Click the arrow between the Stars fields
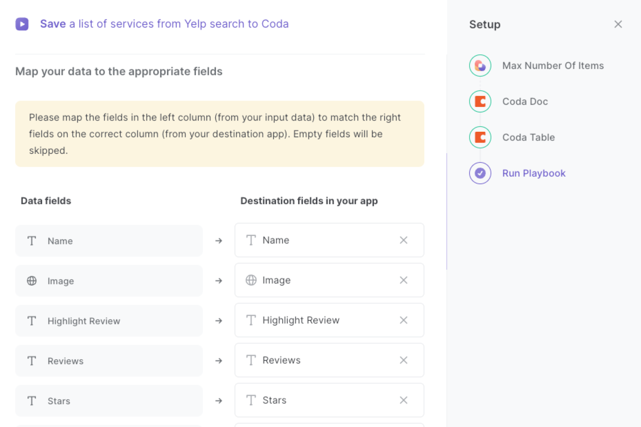This screenshot has height=427, width=641. pos(219,401)
